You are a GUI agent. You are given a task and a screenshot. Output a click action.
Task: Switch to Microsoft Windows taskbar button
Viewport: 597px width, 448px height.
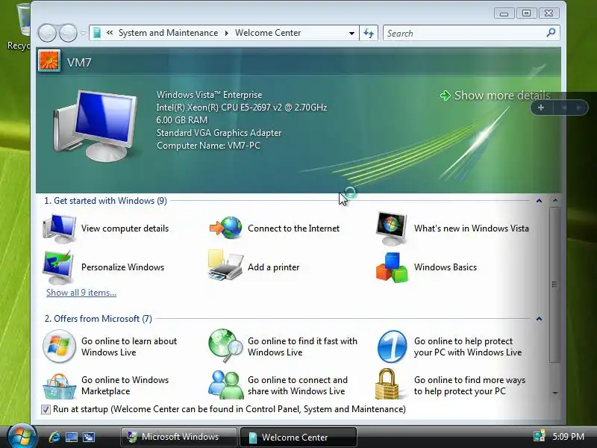(178, 437)
